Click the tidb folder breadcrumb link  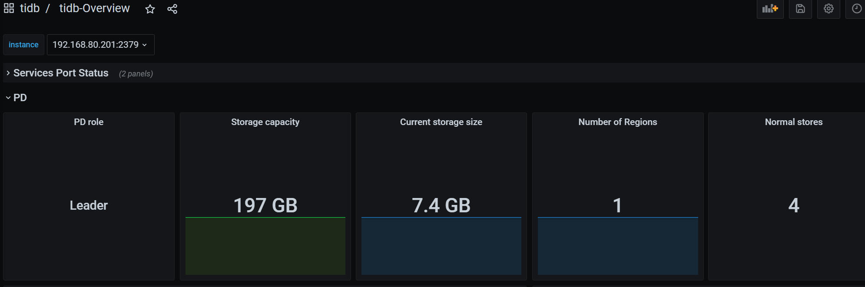coord(30,8)
